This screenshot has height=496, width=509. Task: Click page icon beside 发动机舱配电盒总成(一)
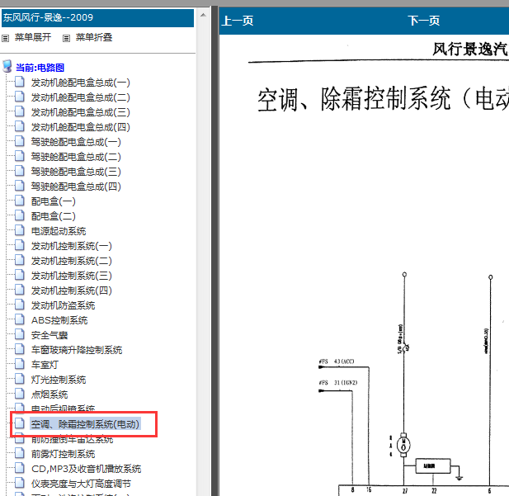(x=20, y=82)
